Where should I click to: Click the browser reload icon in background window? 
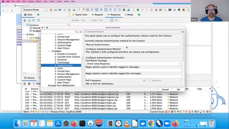[12, 11]
